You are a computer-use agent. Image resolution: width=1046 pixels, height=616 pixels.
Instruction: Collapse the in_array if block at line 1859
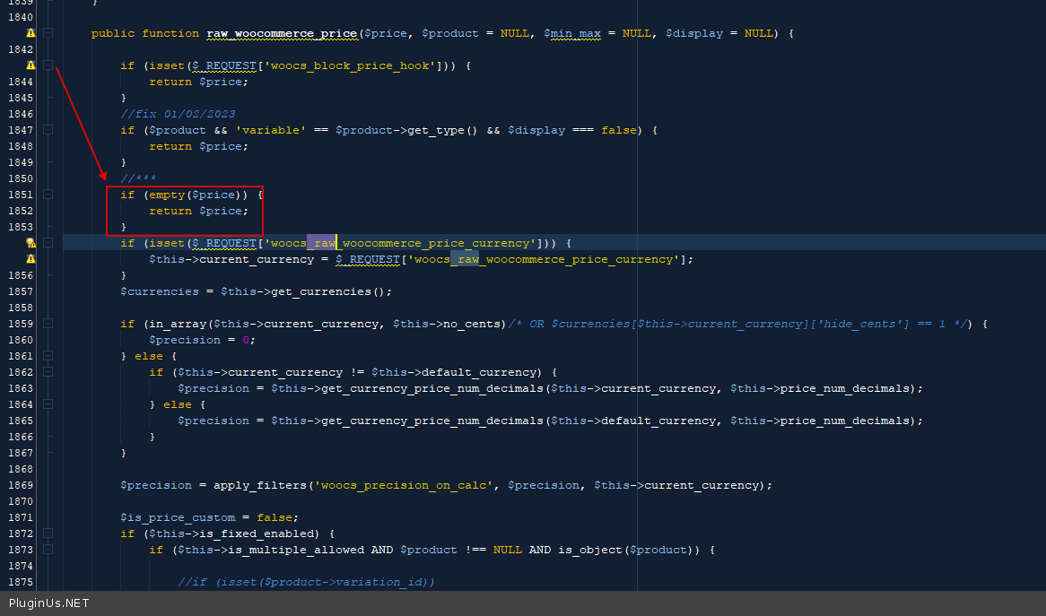(48, 324)
